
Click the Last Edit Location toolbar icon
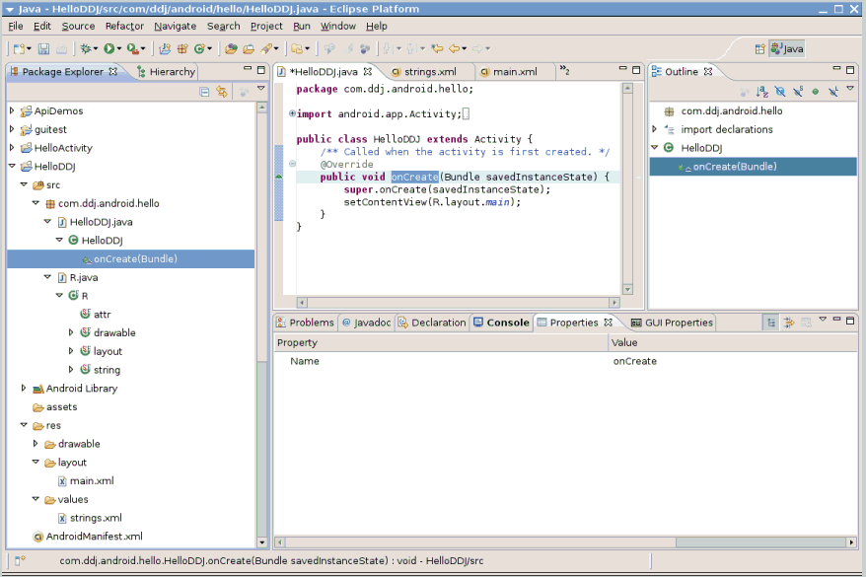pyautogui.click(x=437, y=48)
